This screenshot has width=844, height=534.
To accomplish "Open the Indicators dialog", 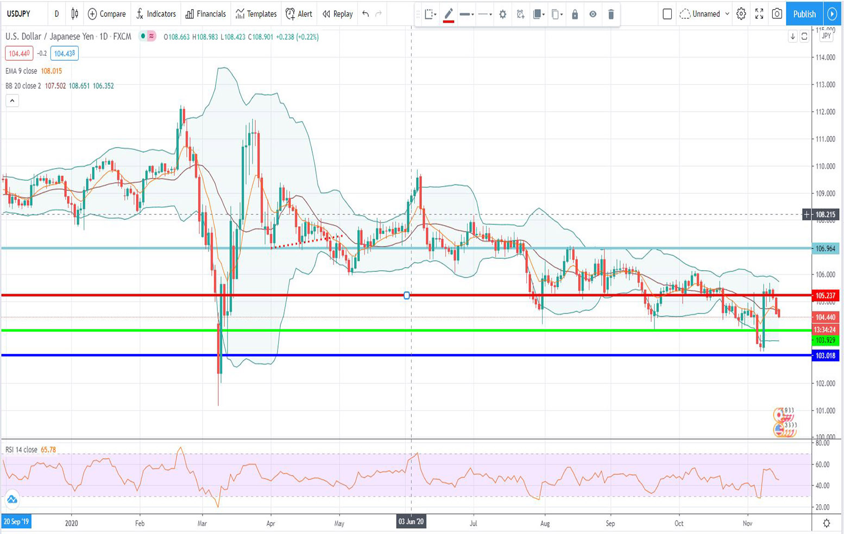I will tap(156, 14).
